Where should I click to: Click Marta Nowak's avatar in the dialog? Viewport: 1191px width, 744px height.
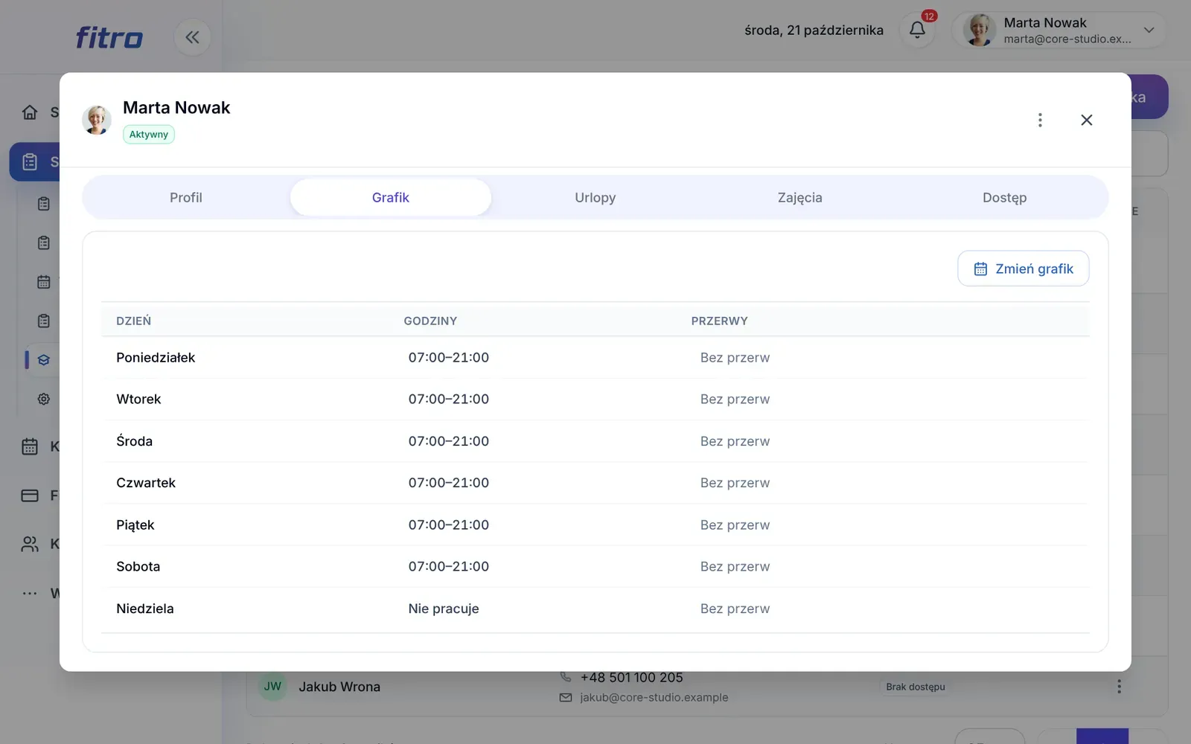coord(97,120)
